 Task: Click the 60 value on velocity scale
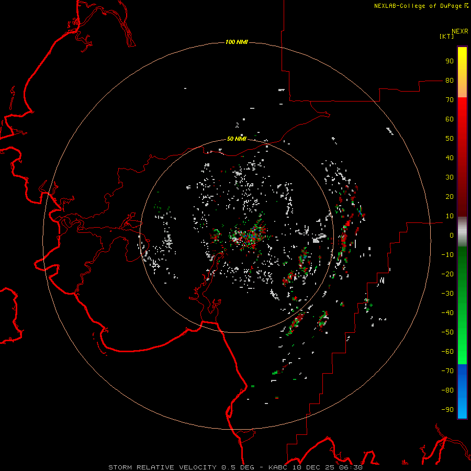[450, 119]
